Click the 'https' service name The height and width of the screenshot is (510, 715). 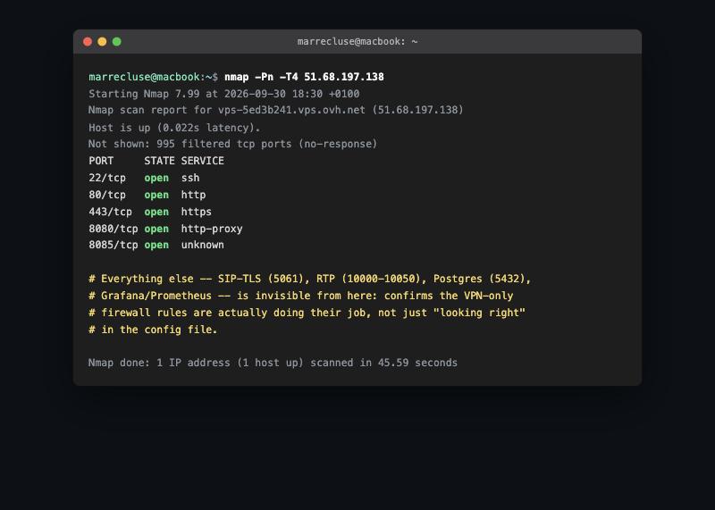click(x=196, y=212)
